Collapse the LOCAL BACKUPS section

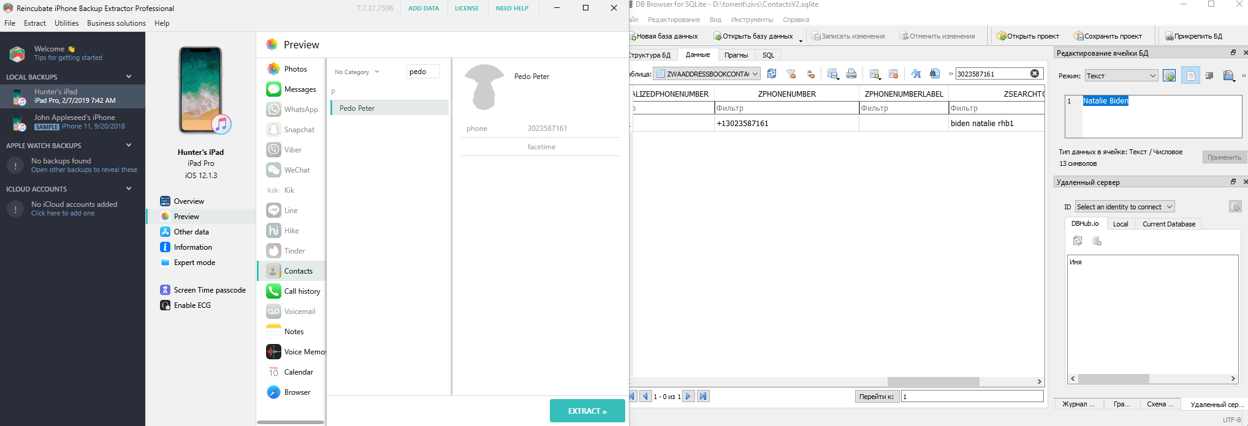[x=129, y=77]
